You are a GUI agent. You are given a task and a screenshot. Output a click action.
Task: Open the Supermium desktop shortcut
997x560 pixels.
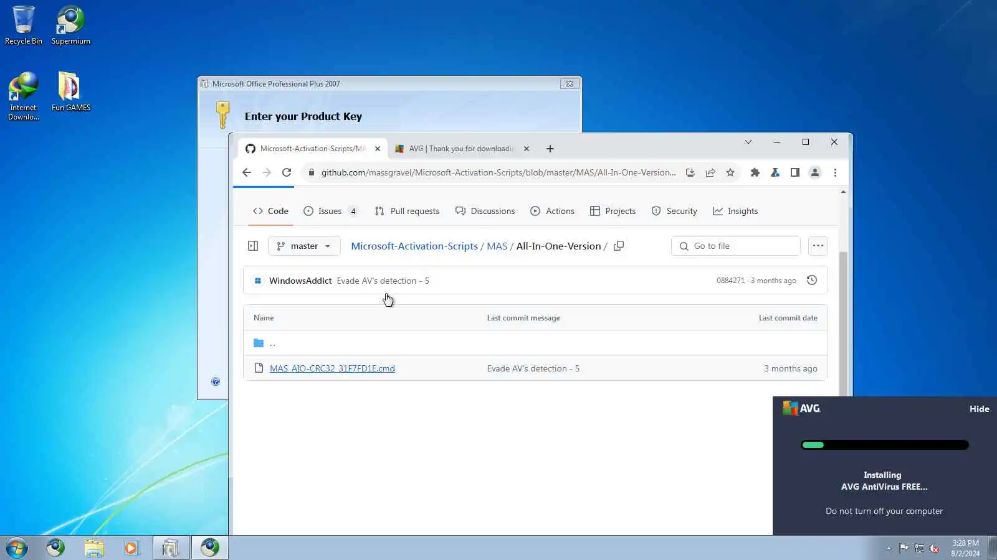click(70, 25)
